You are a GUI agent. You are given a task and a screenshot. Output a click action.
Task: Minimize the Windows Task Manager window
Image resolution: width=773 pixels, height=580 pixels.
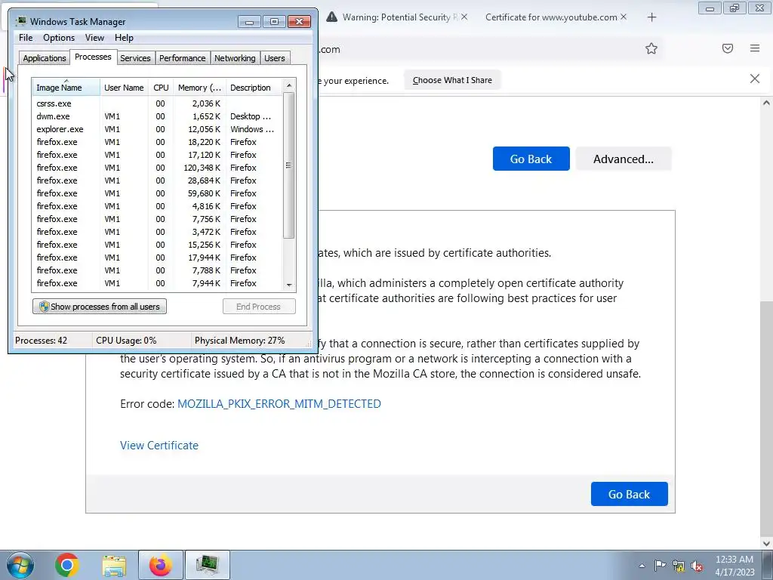[249, 22]
